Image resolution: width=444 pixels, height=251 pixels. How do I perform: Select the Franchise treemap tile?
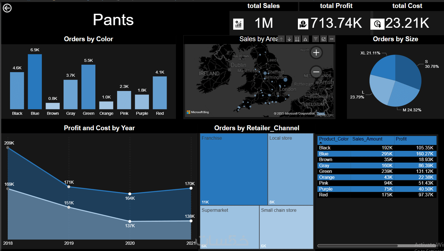[234, 169]
